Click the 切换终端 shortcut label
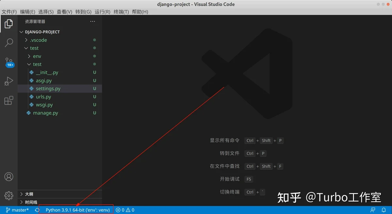This screenshot has width=392, height=214. click(230, 192)
